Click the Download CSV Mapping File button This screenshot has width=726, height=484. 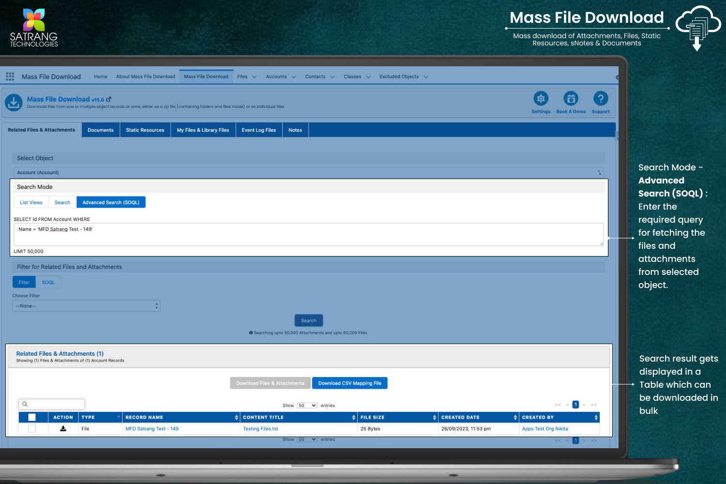pyautogui.click(x=349, y=383)
